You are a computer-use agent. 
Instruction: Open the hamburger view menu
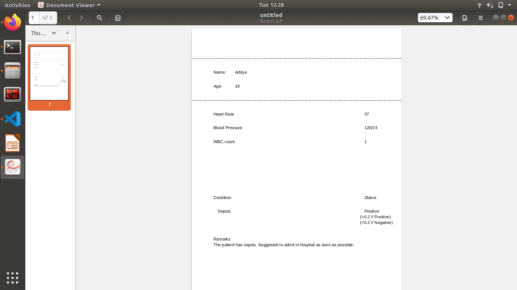[x=481, y=18]
